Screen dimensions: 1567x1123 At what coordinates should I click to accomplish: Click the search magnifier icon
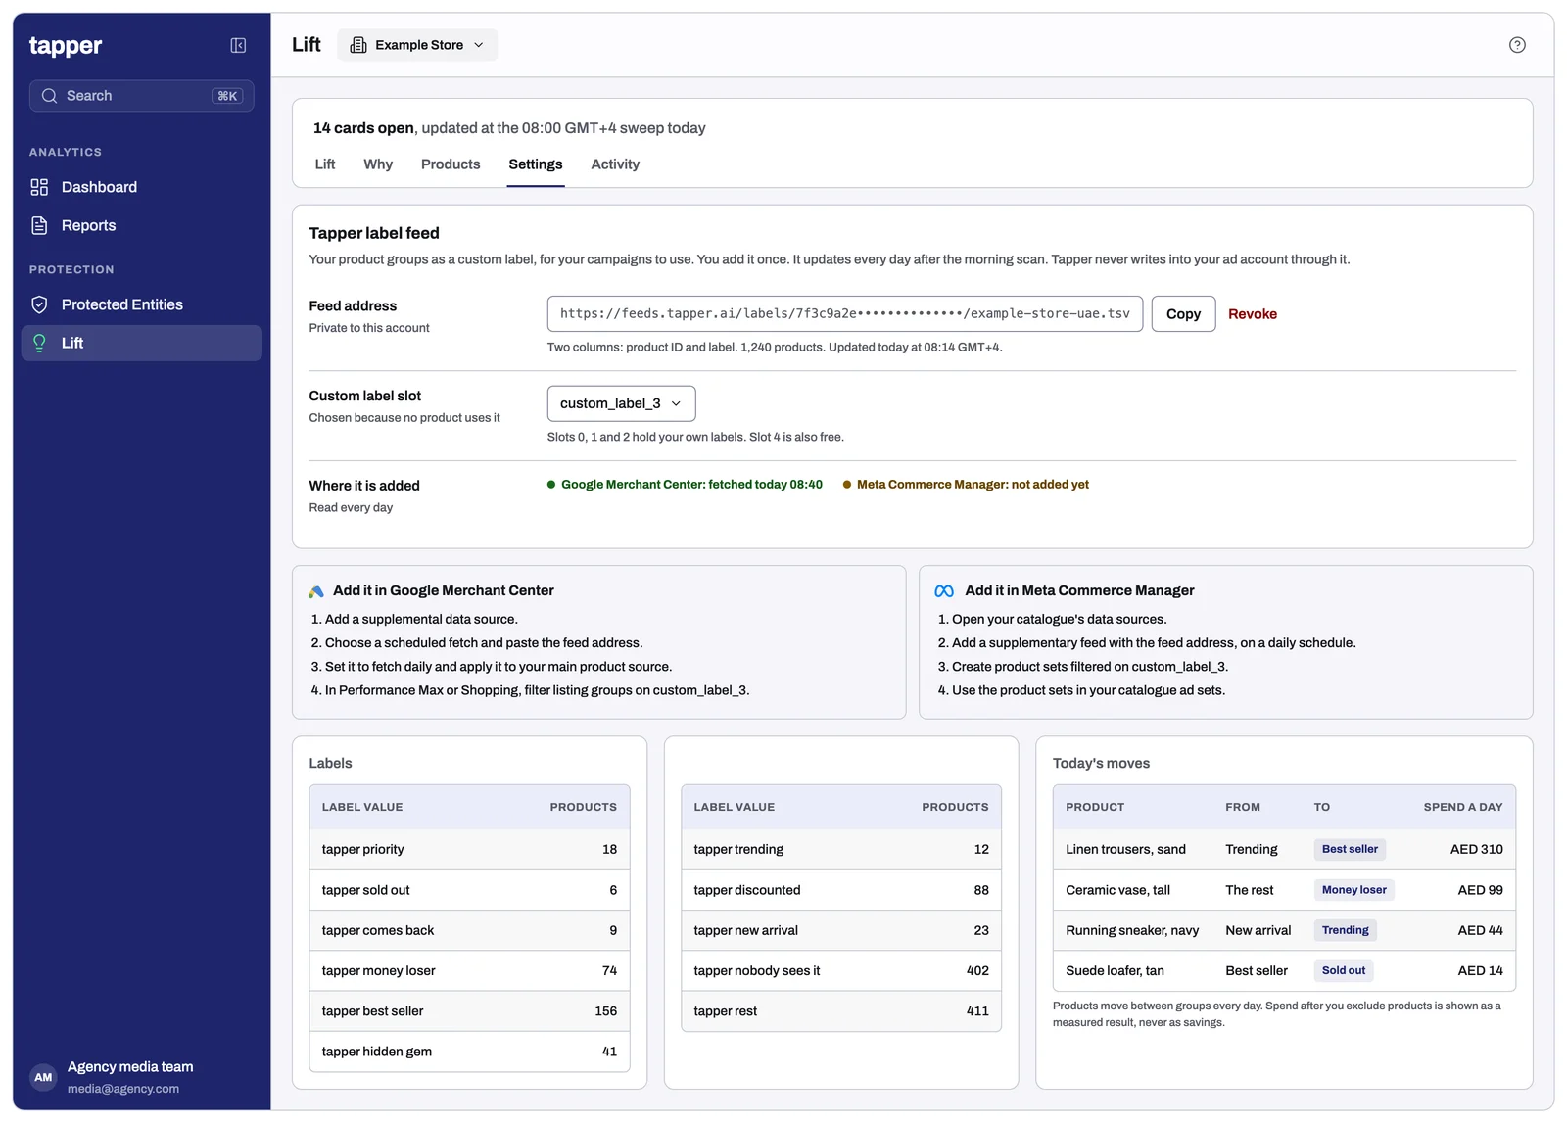coord(49,96)
